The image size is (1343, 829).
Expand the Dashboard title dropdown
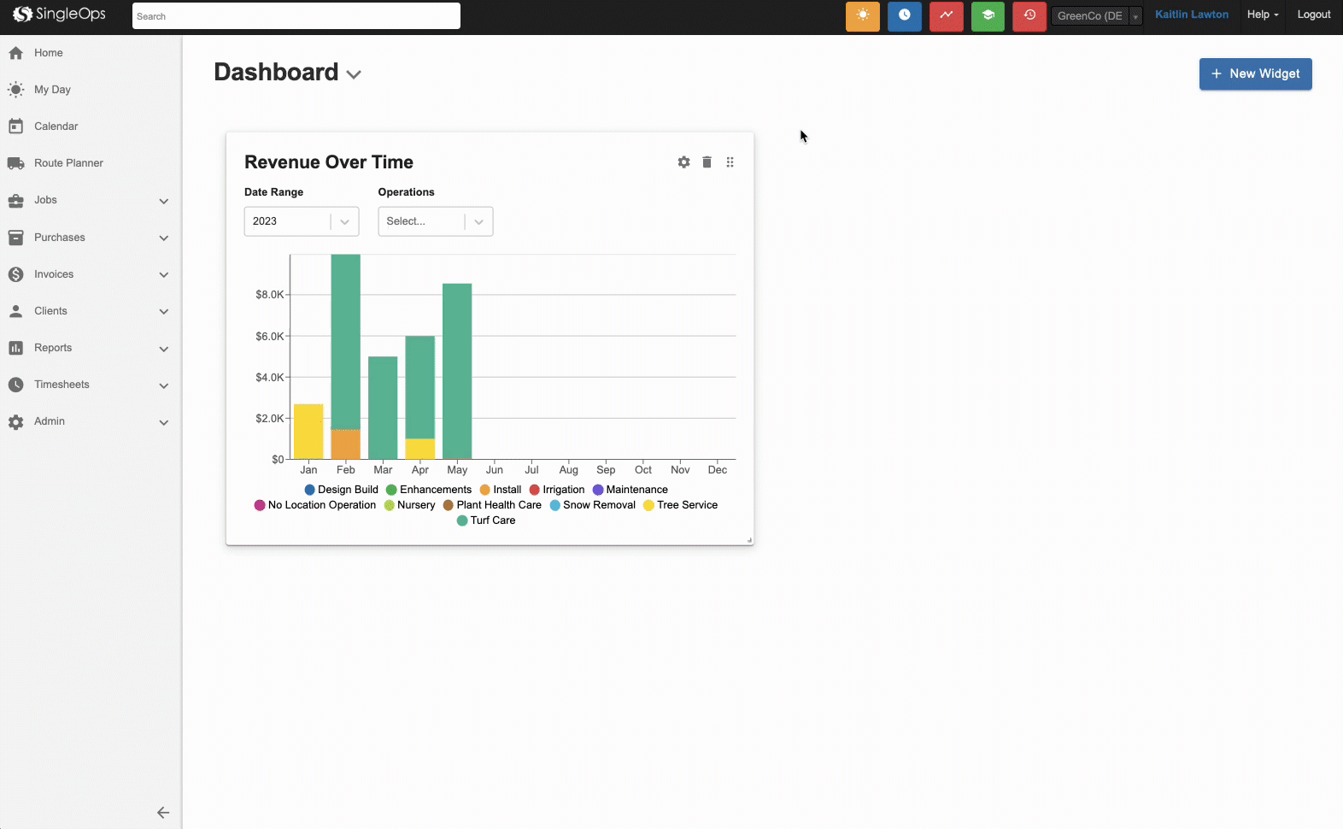coord(354,74)
